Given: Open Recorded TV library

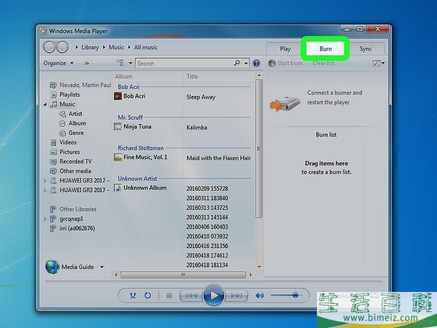Looking at the screenshot, I should pyautogui.click(x=75, y=161).
